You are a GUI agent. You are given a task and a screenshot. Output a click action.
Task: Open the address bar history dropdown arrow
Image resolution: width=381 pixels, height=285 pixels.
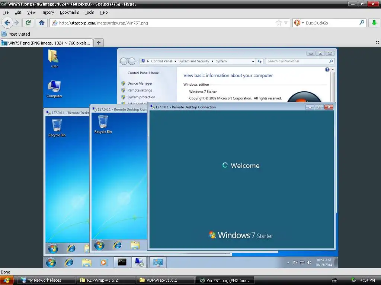tap(286, 23)
